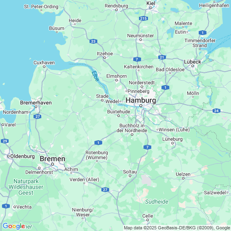Select the Lübeck city marker
The width and height of the screenshot is (231, 231).
[x=193, y=66]
